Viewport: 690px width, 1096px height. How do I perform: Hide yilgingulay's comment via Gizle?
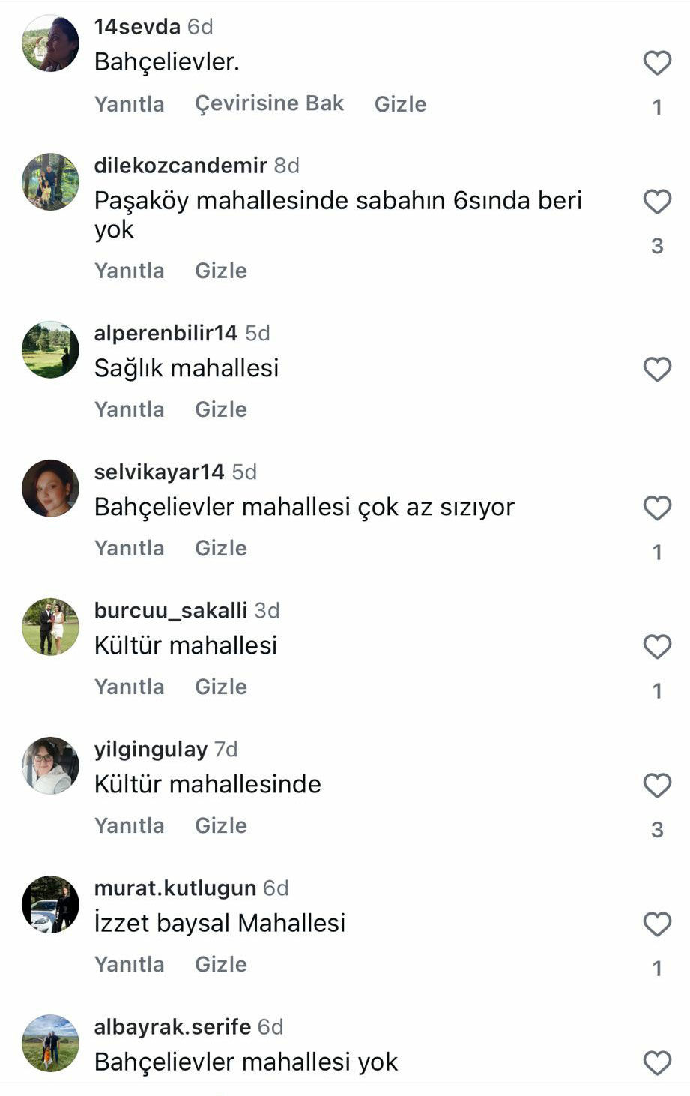click(220, 825)
